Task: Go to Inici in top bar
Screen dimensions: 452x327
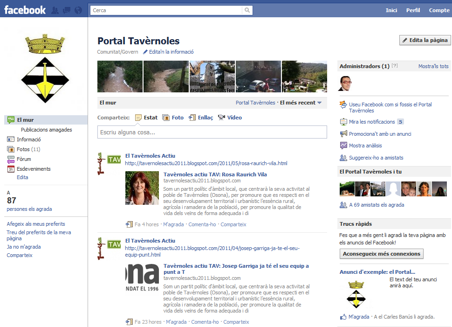Action: [391, 10]
